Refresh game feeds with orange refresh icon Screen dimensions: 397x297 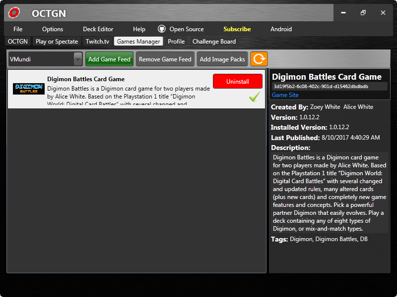[x=259, y=59]
